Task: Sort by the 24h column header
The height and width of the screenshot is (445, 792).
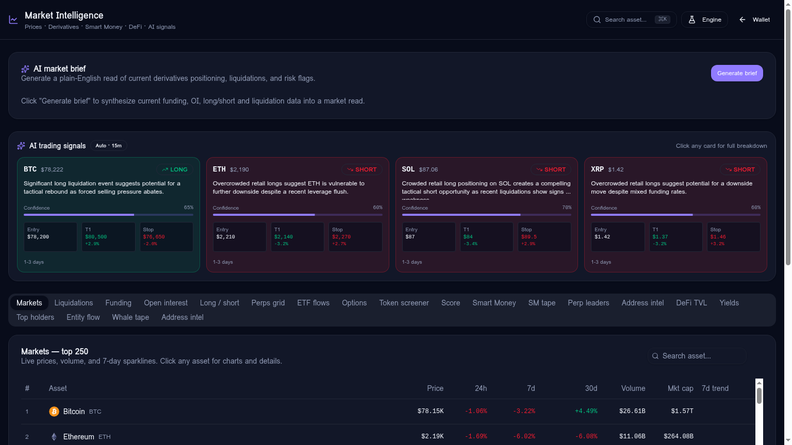Action: [481, 388]
